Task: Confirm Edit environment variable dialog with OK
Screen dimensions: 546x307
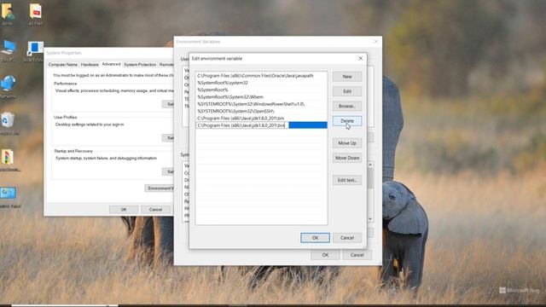Action: click(315, 238)
